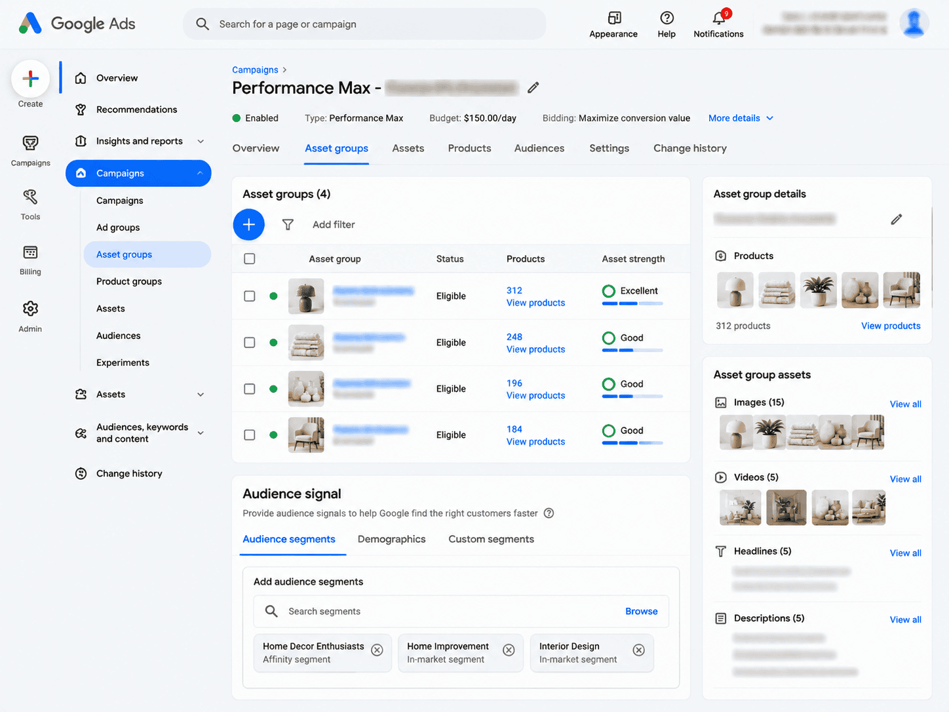949x712 pixels.
Task: Click the Appearance icon in header
Action: (613, 18)
